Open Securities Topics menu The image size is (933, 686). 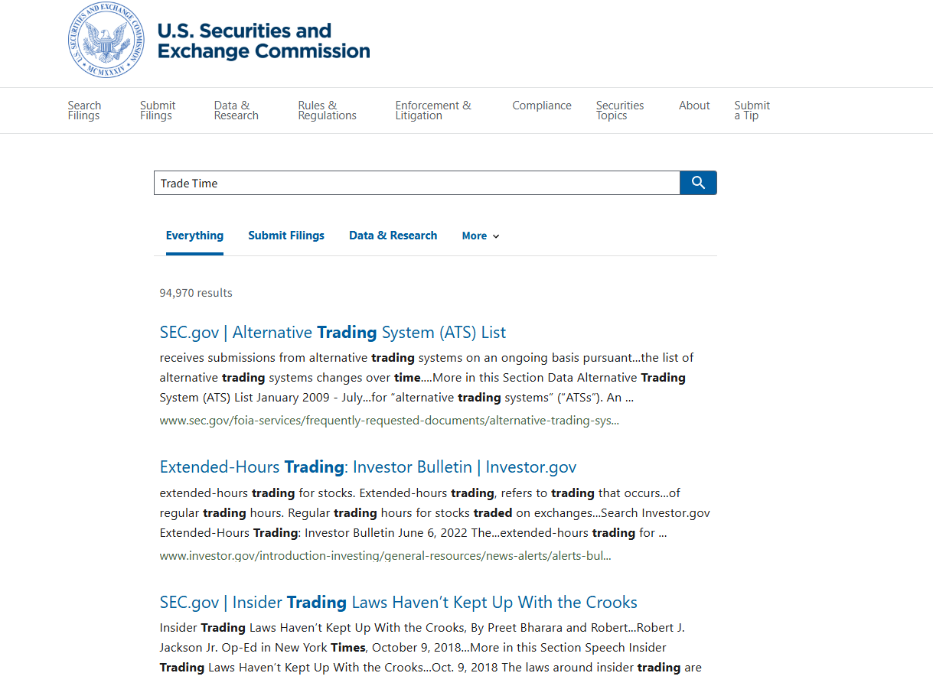pyautogui.click(x=620, y=111)
